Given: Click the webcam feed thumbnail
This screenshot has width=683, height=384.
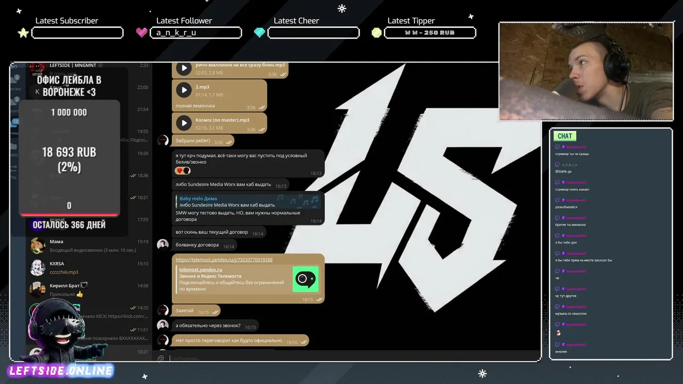Looking at the screenshot, I should coord(586,71).
